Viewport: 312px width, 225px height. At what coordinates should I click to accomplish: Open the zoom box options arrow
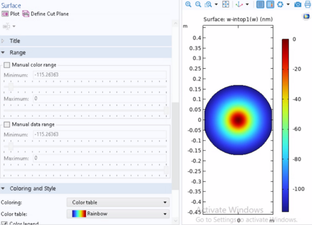tap(216, 4)
